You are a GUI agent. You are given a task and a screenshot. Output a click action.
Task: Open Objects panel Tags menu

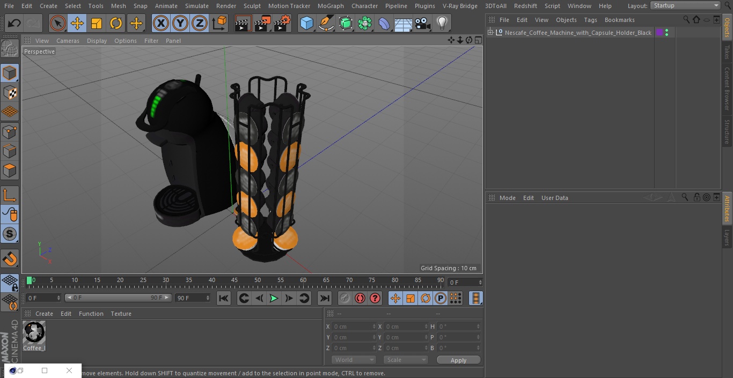590,20
